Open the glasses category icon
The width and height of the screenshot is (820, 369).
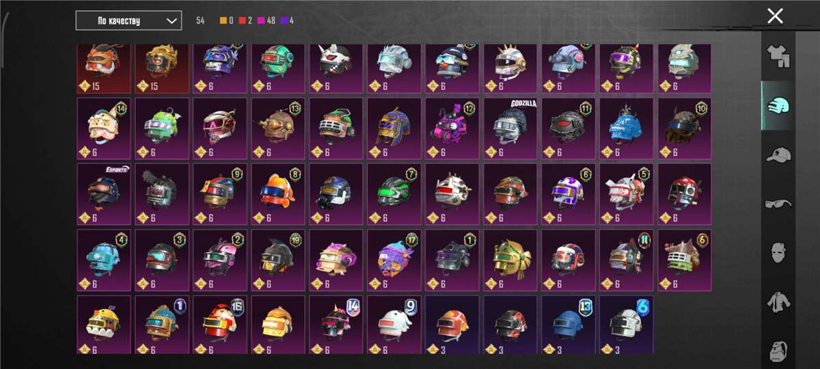[x=778, y=204]
